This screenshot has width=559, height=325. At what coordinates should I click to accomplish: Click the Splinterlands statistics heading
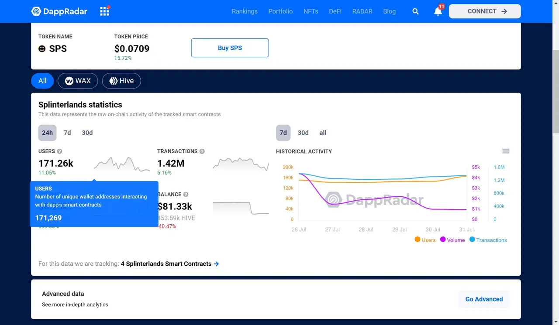[x=80, y=105]
